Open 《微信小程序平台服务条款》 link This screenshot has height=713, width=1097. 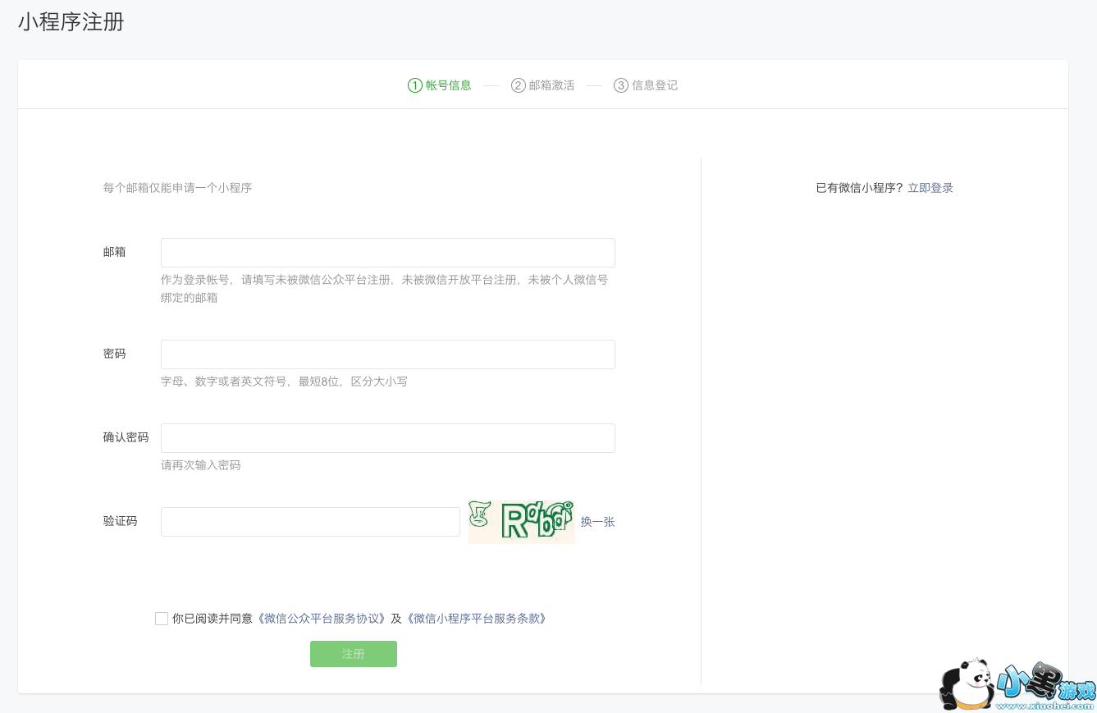pos(475,619)
